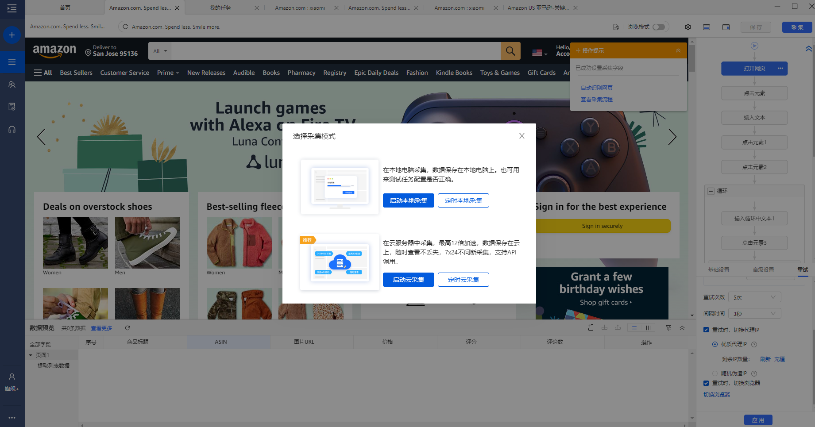Click the 启动云采集 button
The image size is (815, 427).
[x=409, y=280]
